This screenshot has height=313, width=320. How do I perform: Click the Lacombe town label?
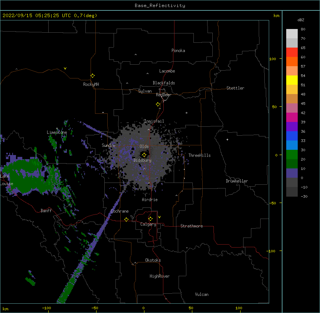coord(167,71)
